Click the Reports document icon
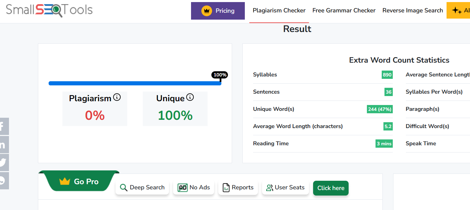The height and width of the screenshot is (210, 470). (226, 188)
